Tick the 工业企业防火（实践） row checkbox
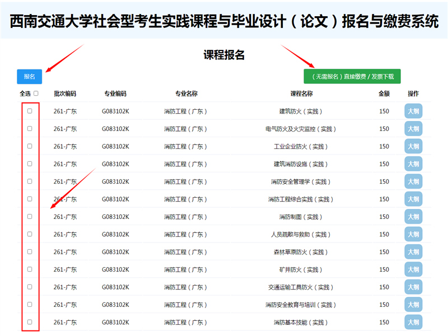Viewport: 448px width, 336px height. pos(30,146)
